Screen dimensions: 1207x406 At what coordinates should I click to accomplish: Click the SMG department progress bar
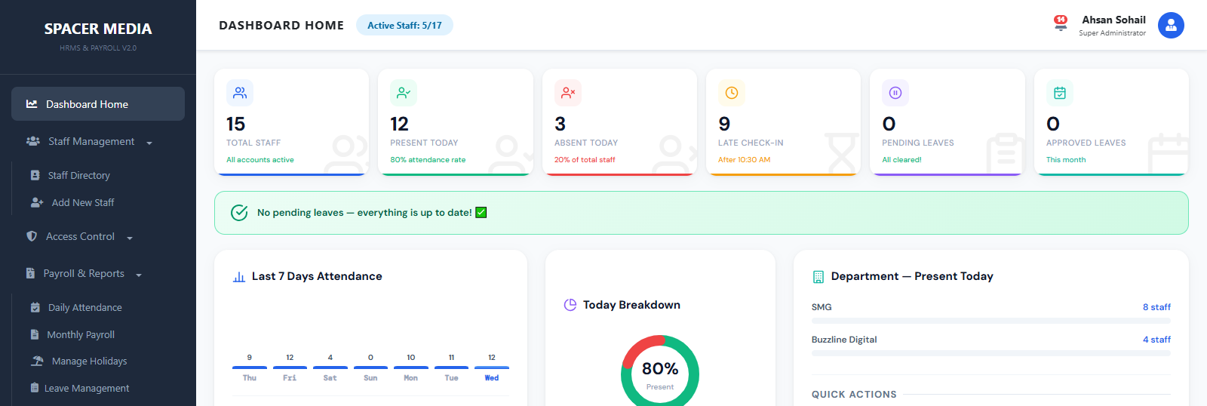(991, 321)
